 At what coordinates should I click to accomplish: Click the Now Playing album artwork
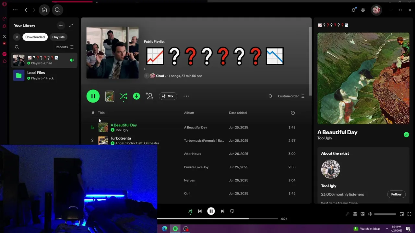(x=363, y=78)
